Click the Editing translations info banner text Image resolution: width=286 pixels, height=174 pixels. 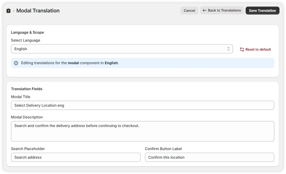click(70, 63)
